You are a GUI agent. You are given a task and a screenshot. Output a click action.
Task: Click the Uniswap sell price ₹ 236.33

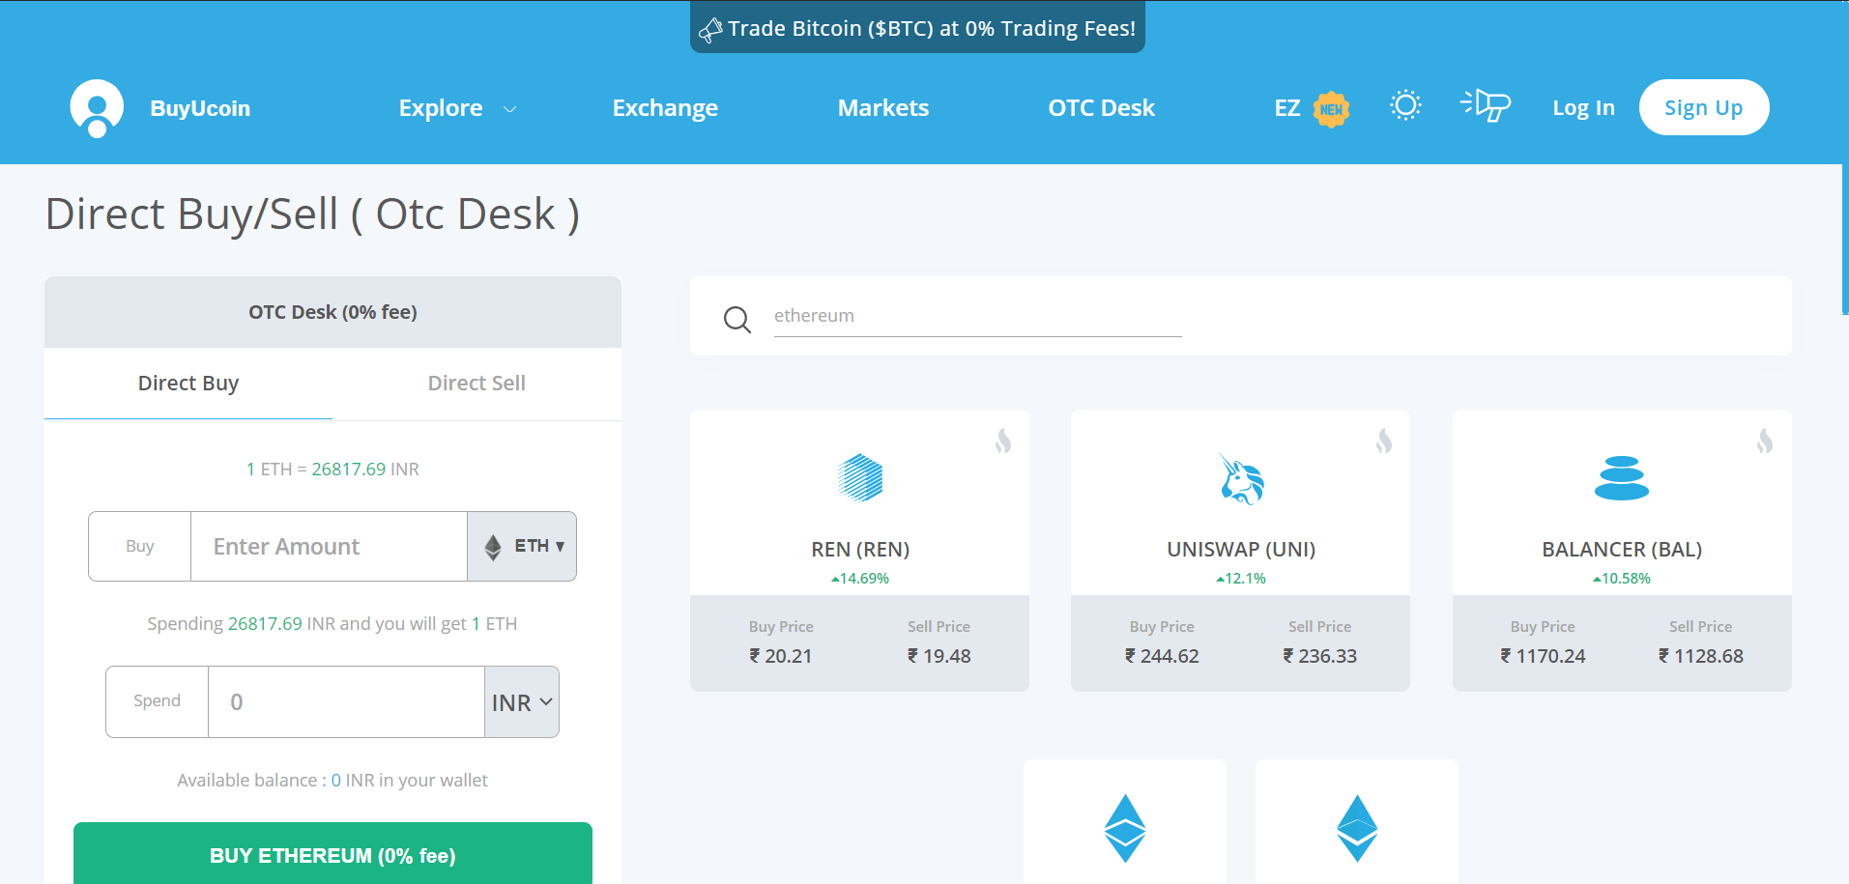tap(1319, 656)
